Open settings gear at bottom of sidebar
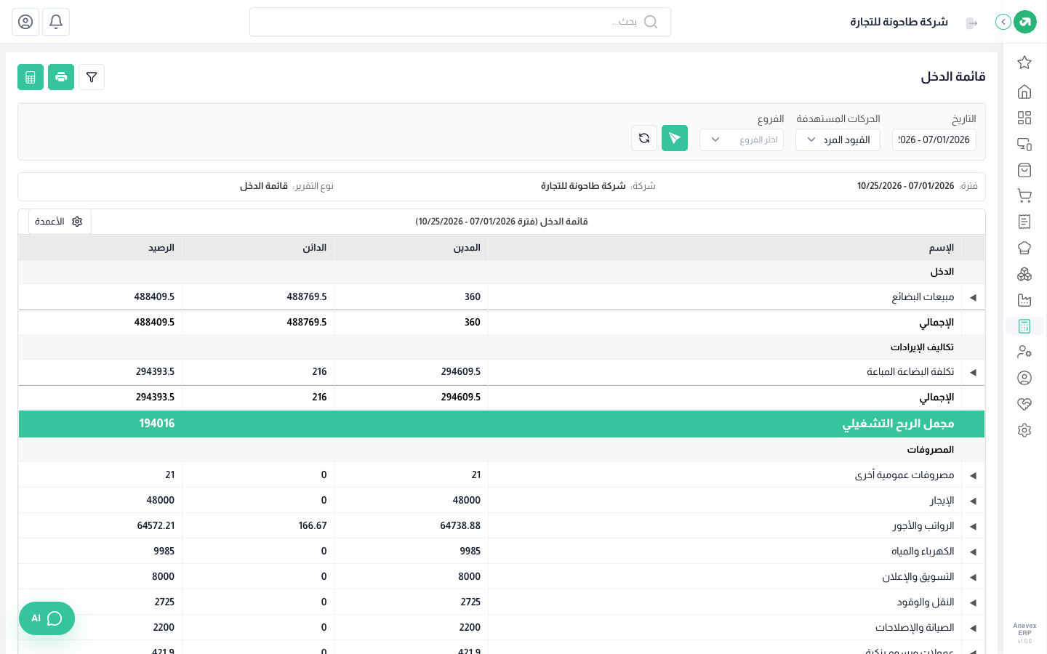The height and width of the screenshot is (654, 1047). tap(1024, 430)
